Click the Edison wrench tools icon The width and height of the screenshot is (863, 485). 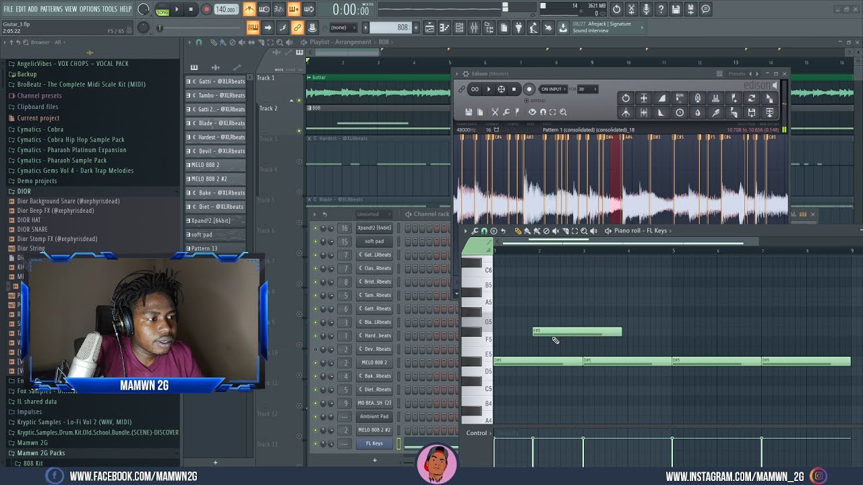click(506, 112)
